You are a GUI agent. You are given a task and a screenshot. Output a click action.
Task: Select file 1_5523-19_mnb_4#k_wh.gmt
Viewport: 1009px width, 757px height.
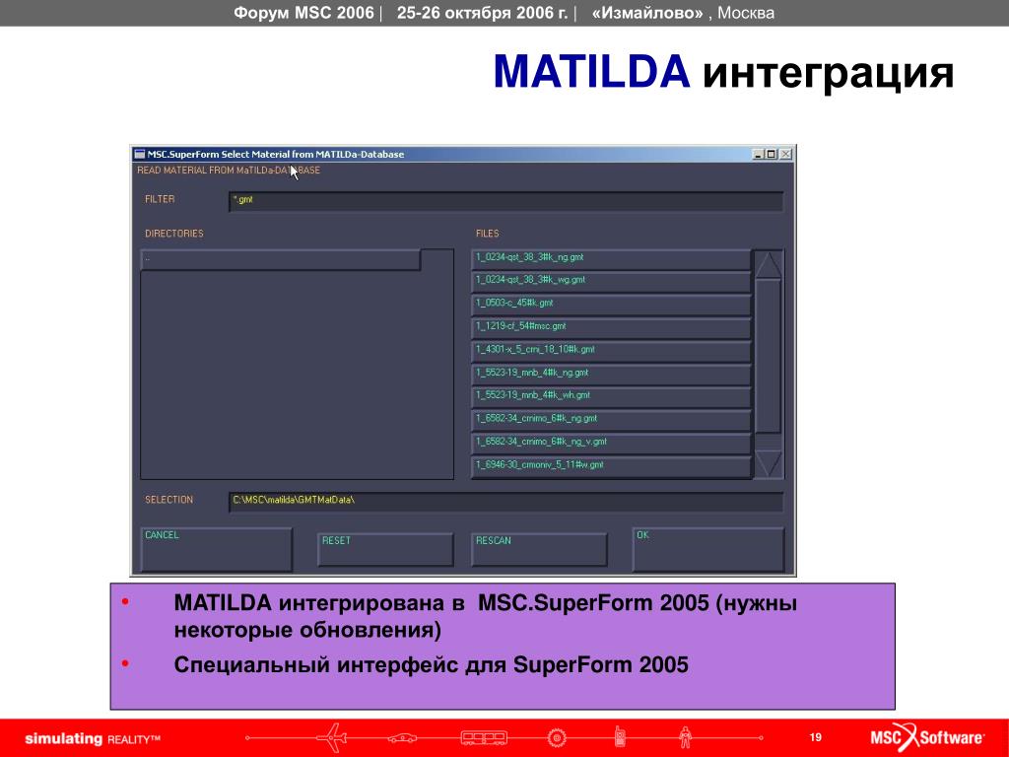tap(611, 396)
